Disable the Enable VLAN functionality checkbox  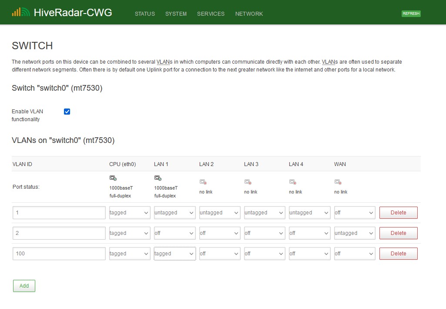67,111
